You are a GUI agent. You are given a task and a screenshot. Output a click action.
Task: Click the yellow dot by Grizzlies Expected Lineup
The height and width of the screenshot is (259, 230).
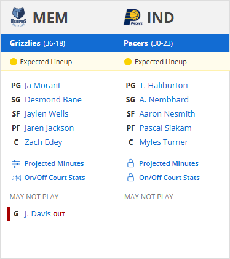[14, 62]
